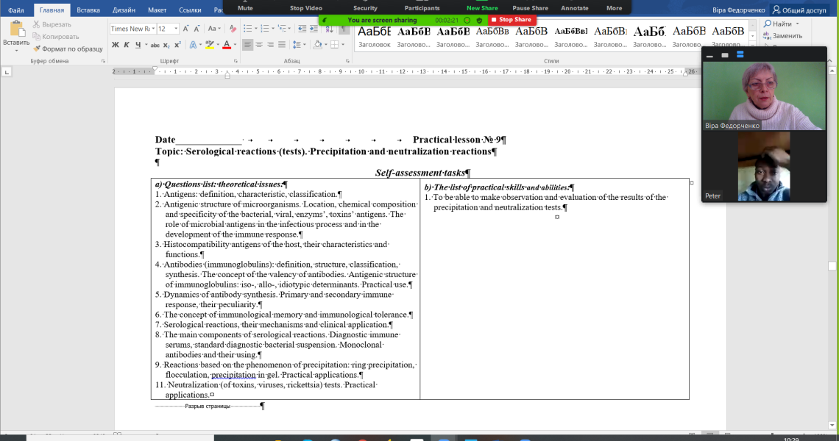Open Replace (Заменить) dialog
Viewport: 839px width, 441px height.
click(x=782, y=36)
